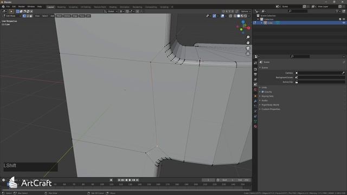Click the Blender logo menu icon

[3, 7]
